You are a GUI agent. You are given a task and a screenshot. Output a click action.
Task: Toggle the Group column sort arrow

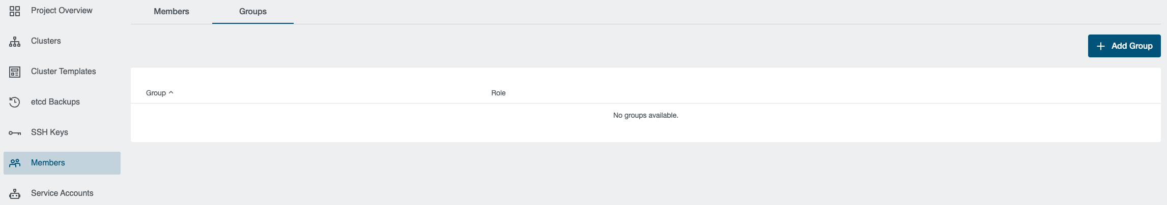pyautogui.click(x=171, y=92)
